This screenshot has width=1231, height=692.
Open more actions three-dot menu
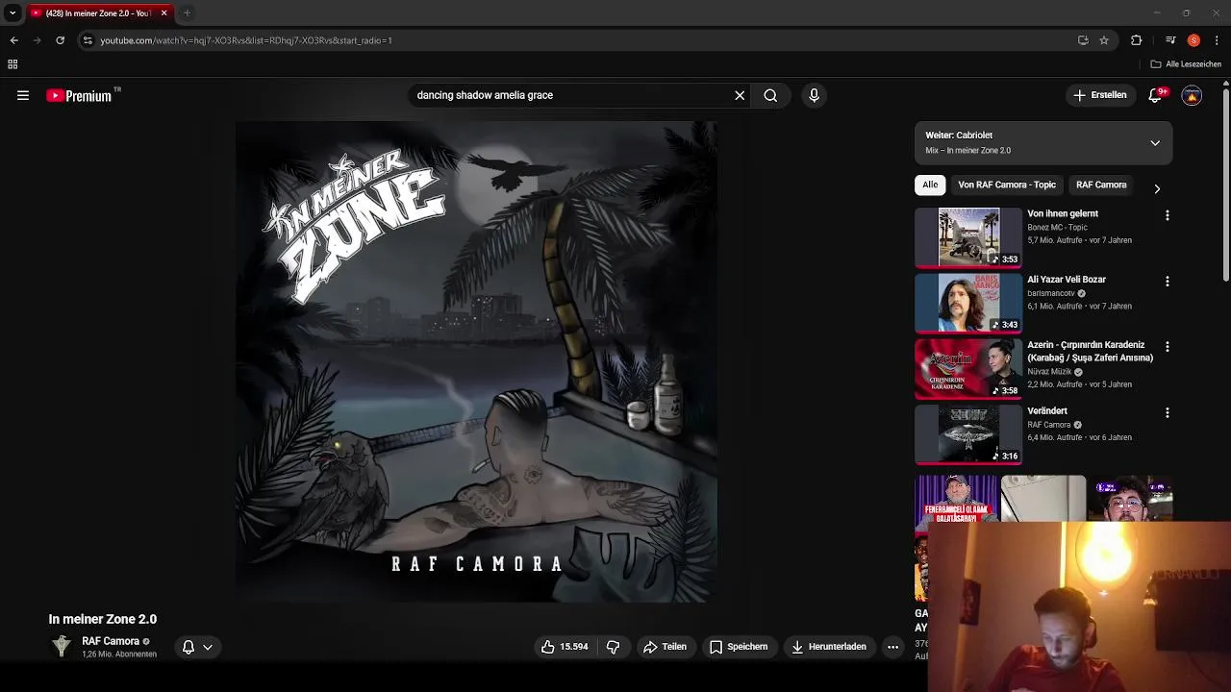(892, 647)
